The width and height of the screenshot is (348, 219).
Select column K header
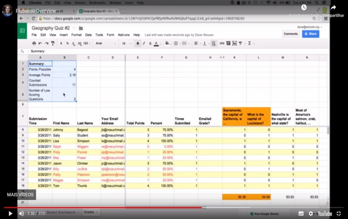[x=234, y=57]
